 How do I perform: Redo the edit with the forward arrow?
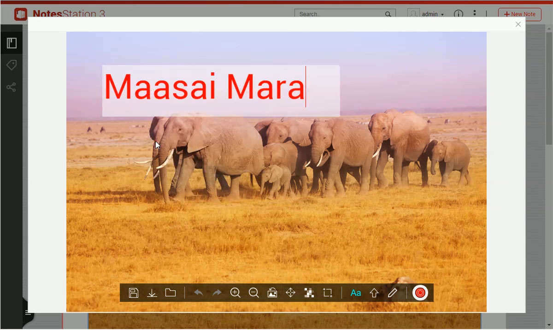(x=217, y=293)
